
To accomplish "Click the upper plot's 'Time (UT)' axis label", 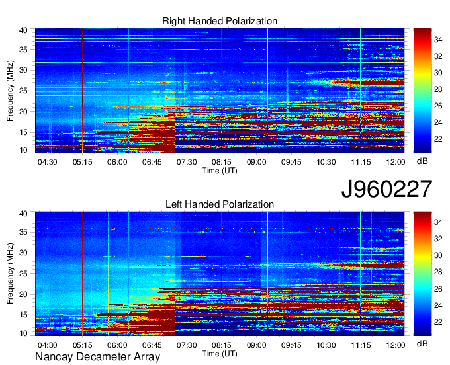I will [x=220, y=171].
